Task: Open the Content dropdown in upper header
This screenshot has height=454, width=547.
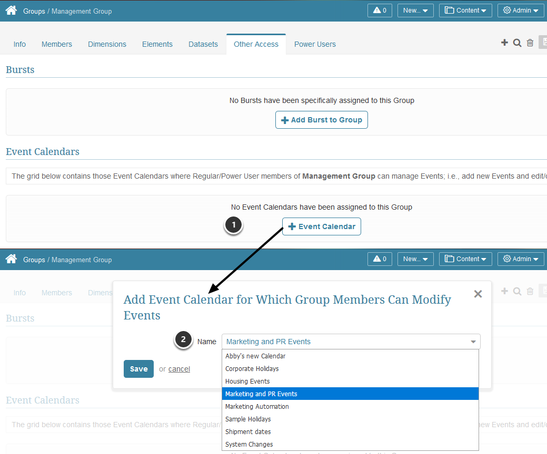Action: click(465, 11)
